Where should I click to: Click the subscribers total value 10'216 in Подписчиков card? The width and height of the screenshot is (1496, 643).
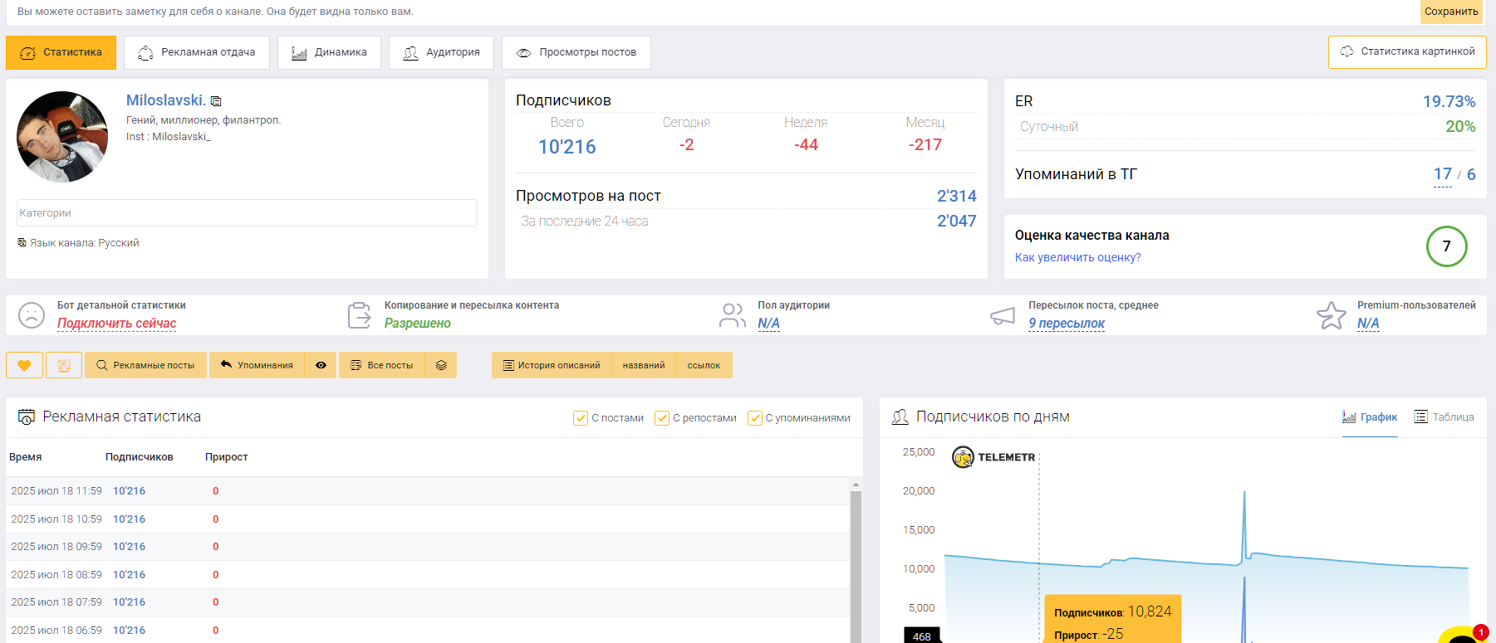567,147
